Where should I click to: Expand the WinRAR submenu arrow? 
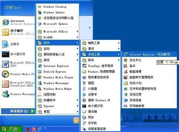[x=77, y=37]
